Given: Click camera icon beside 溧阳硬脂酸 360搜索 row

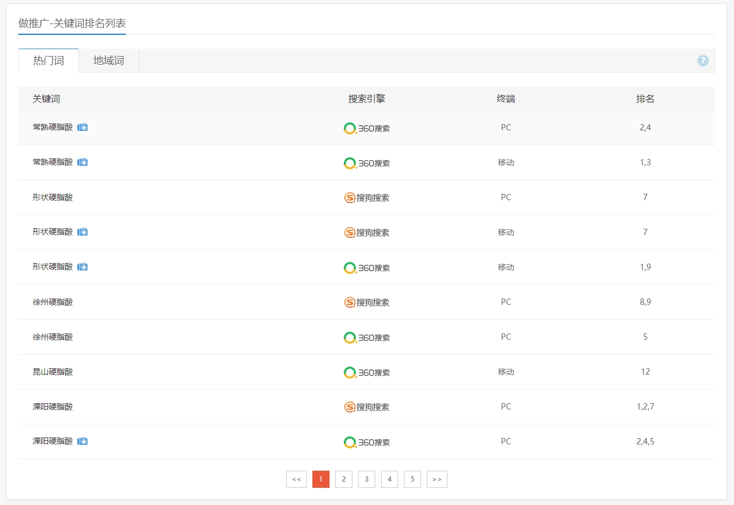Looking at the screenshot, I should [82, 442].
